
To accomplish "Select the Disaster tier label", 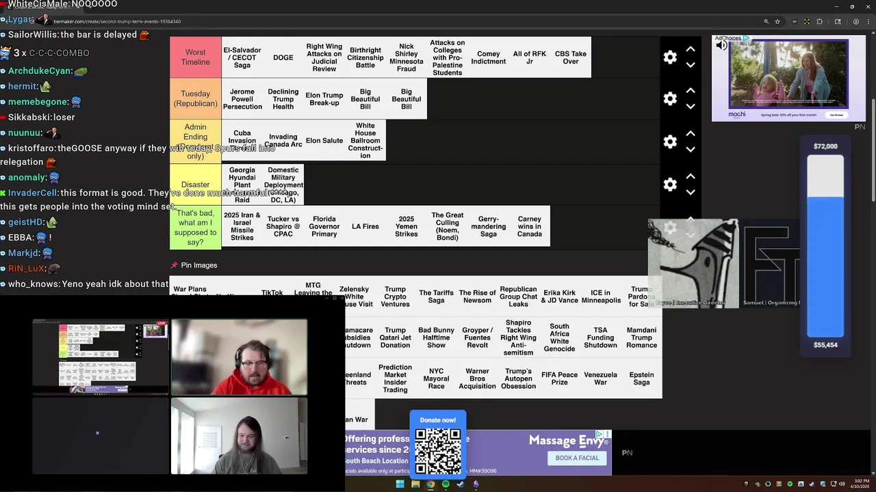I will 195,184.
